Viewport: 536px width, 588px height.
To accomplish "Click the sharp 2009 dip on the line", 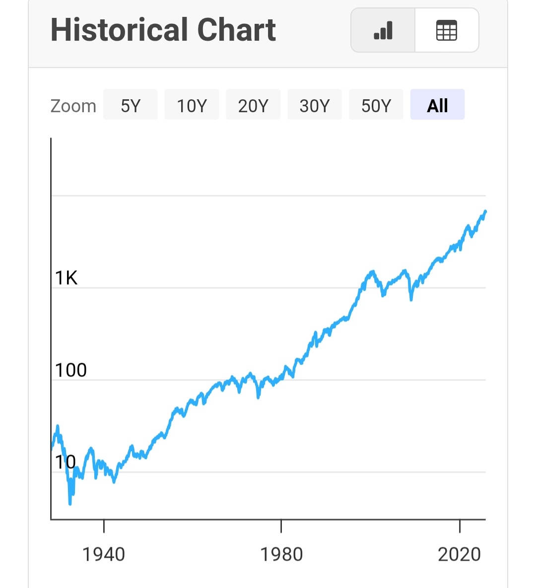I will (411, 299).
